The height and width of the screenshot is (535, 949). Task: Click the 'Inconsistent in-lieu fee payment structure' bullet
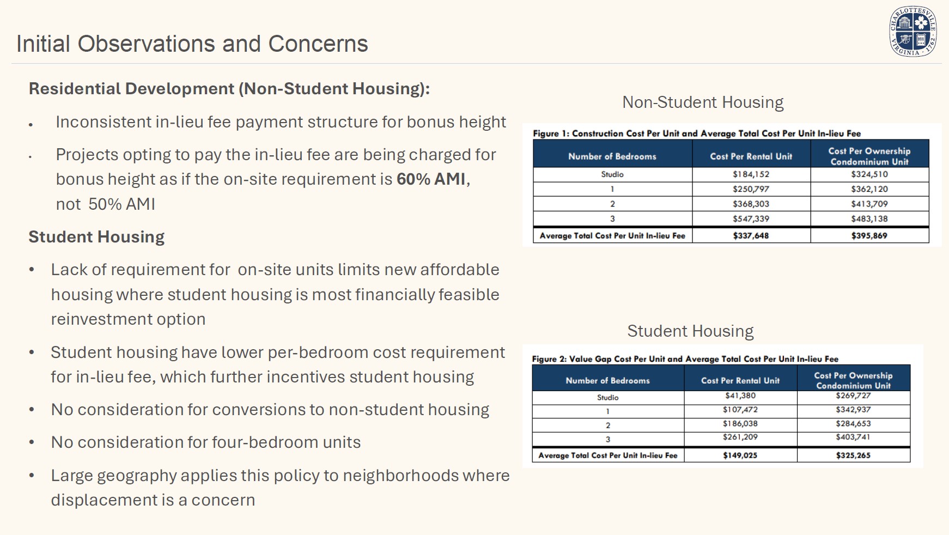tap(281, 122)
